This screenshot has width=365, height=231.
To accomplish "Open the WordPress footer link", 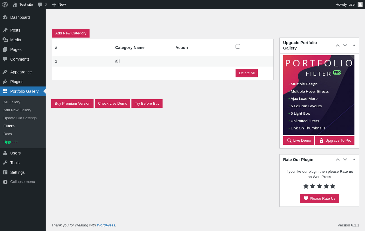I will point(106,225).
